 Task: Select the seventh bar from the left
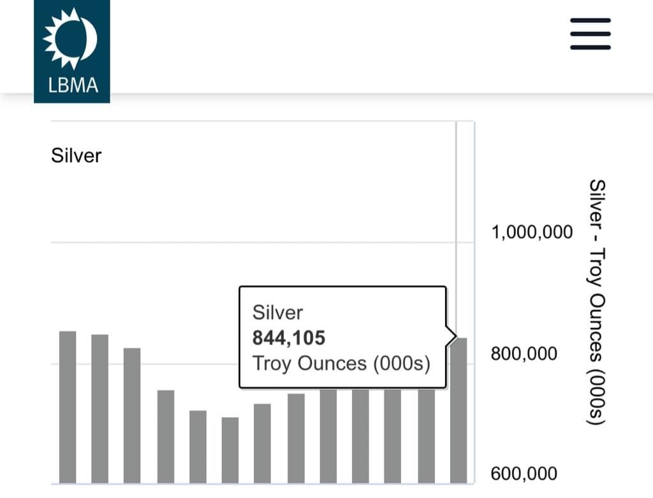tap(262, 443)
